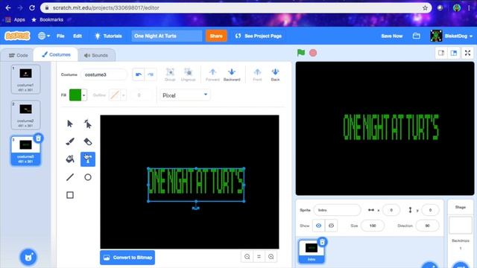Click the Sprite name field
The height and width of the screenshot is (268, 477).
[337, 210]
